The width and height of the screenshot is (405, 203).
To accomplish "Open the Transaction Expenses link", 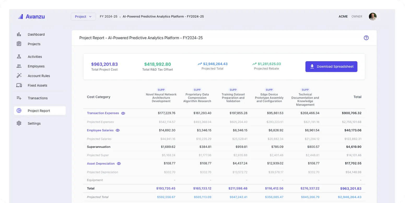I will pyautogui.click(x=103, y=113).
